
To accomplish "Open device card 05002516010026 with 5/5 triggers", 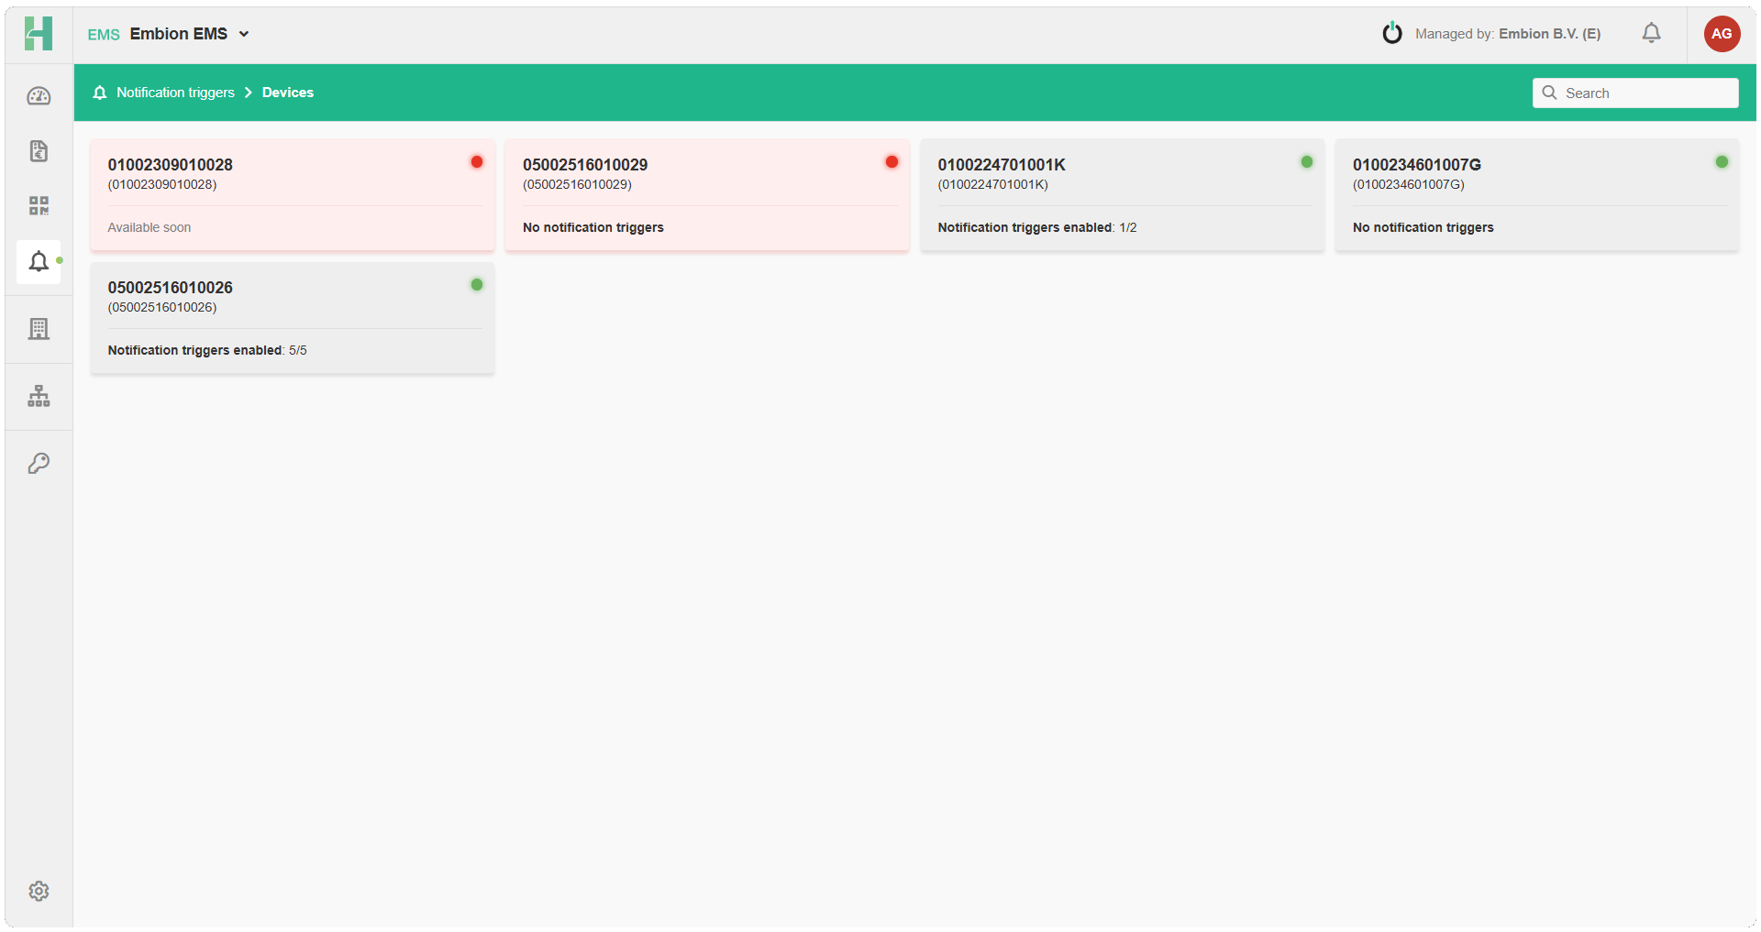I will pos(293,318).
